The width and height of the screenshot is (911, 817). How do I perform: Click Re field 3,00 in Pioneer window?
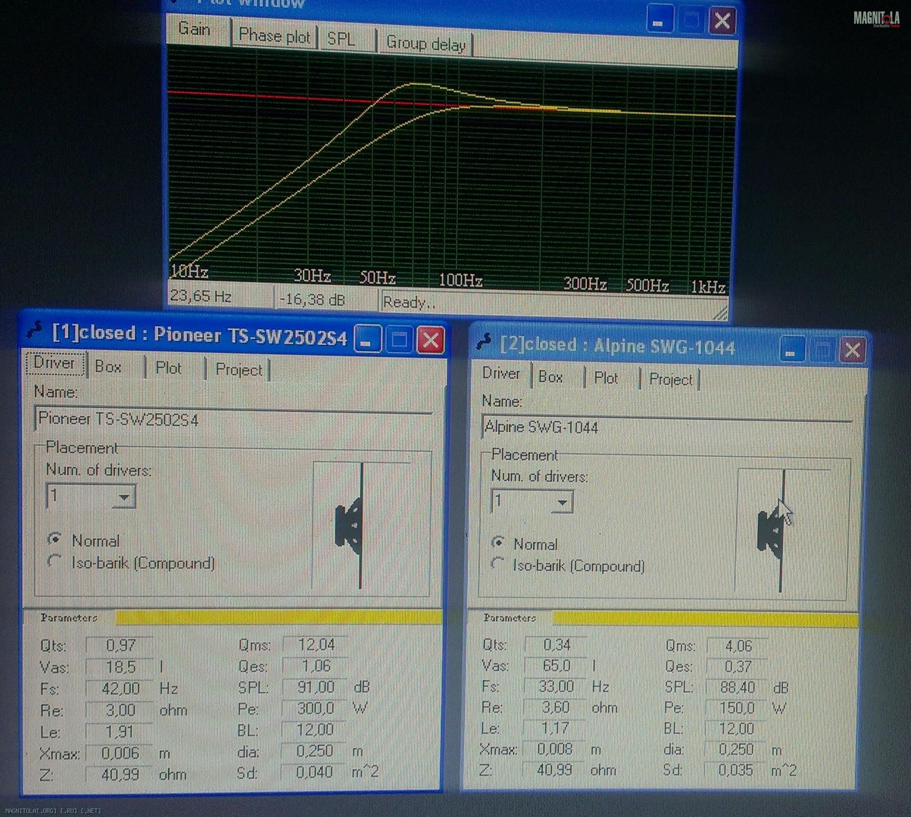click(x=120, y=710)
